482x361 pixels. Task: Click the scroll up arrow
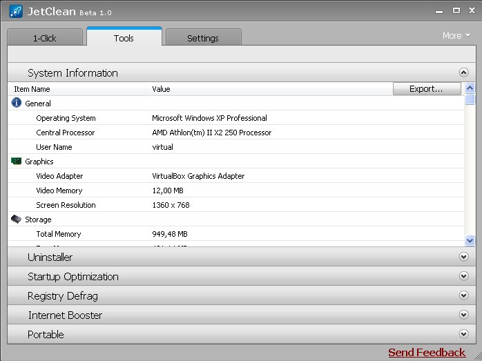(470, 88)
